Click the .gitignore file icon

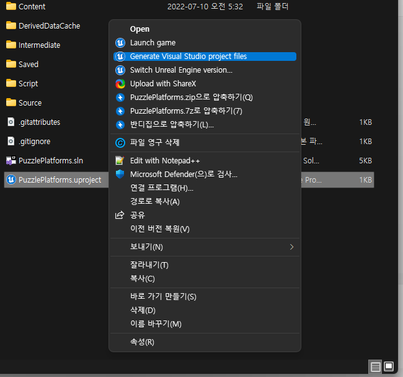click(11, 141)
